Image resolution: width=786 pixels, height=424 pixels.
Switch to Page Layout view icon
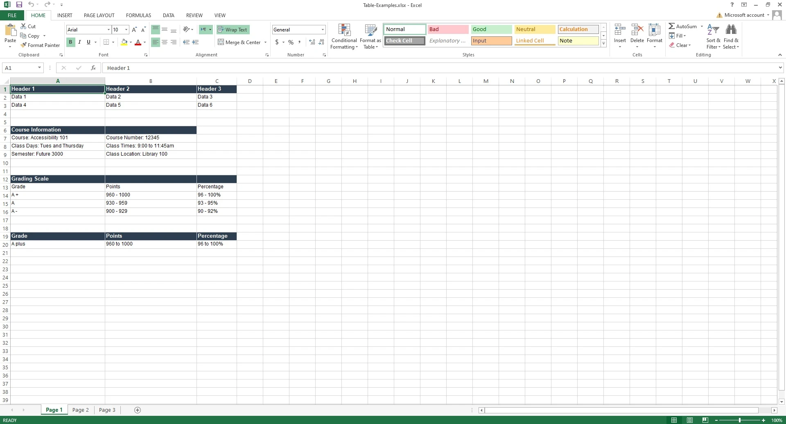[690, 420]
